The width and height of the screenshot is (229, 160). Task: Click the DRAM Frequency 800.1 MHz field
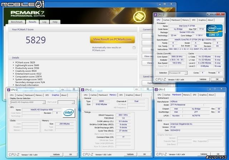tap(123, 115)
